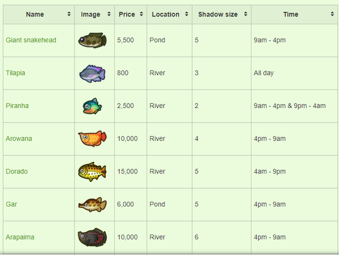The height and width of the screenshot is (256, 339).
Task: Click the Giant snakehead fish image
Action: [92, 40]
